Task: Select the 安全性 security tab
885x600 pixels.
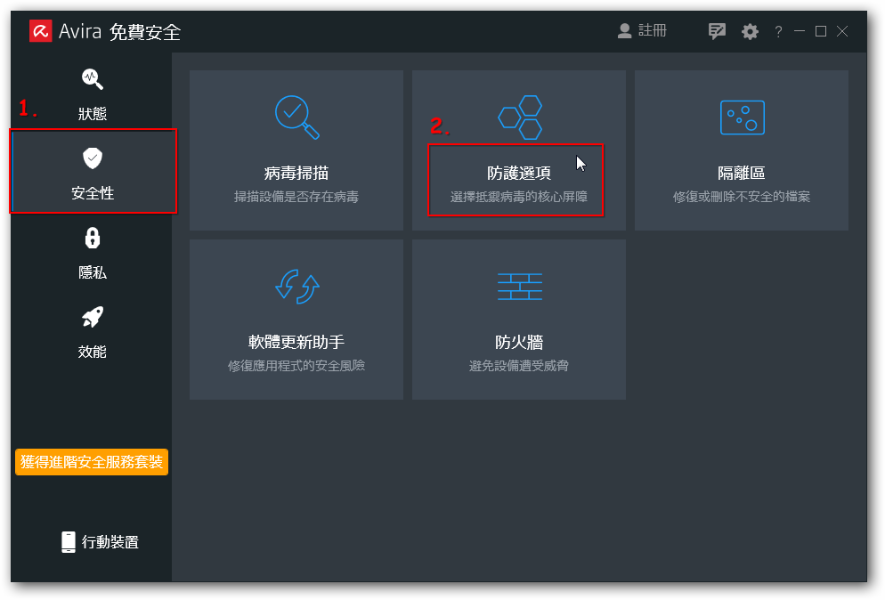Action: click(93, 173)
